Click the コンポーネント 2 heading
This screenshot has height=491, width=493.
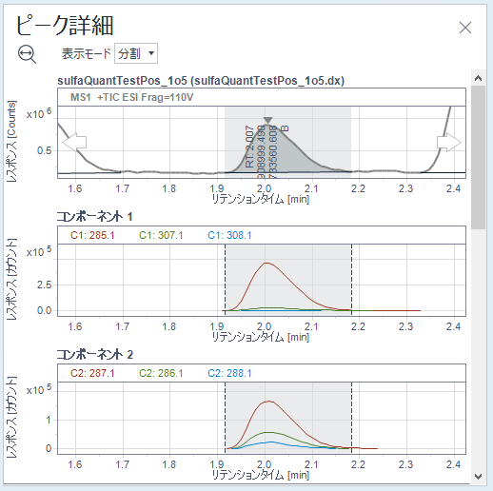click(x=94, y=354)
